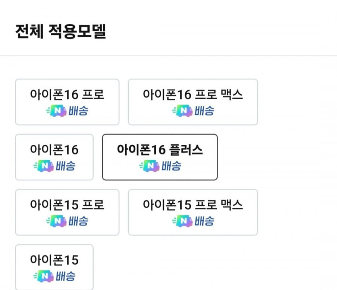Screen dimensions: 337x290
Task: Choose the 아이폰15 프로 model option
Action: [x=67, y=205]
